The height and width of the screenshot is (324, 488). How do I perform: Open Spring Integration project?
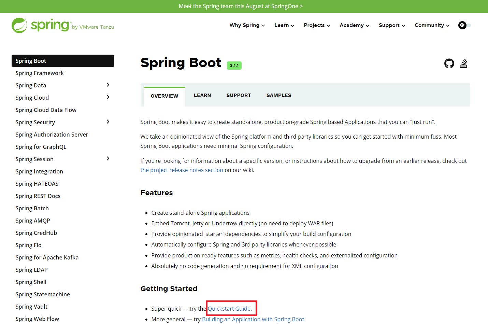(39, 171)
